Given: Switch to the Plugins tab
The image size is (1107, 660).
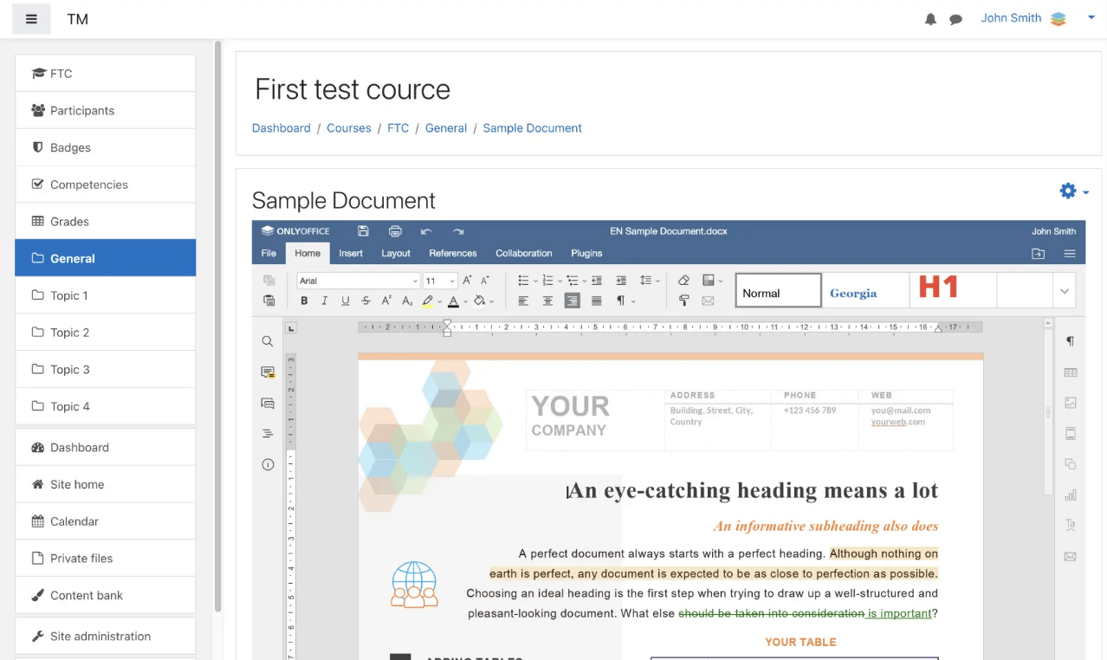Looking at the screenshot, I should point(586,253).
